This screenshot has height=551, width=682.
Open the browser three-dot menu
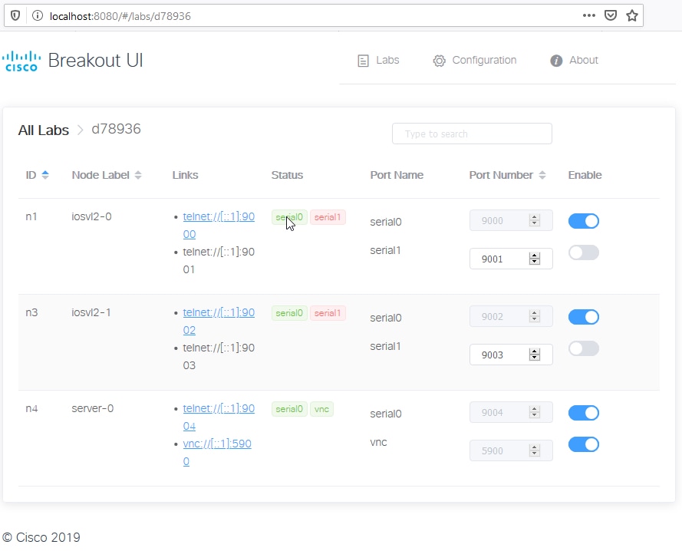coord(589,15)
